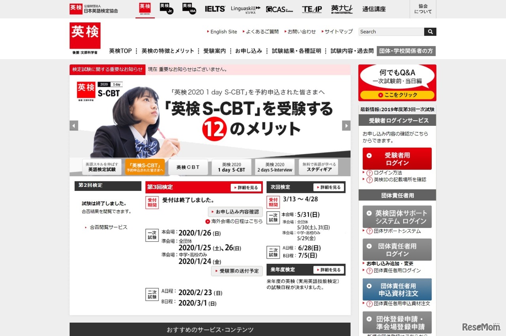Click the gray 団体責任者用ログイン button
506x336 pixels.
click(397, 250)
